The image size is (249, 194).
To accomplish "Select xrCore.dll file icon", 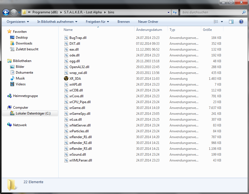I will tap(66, 96).
